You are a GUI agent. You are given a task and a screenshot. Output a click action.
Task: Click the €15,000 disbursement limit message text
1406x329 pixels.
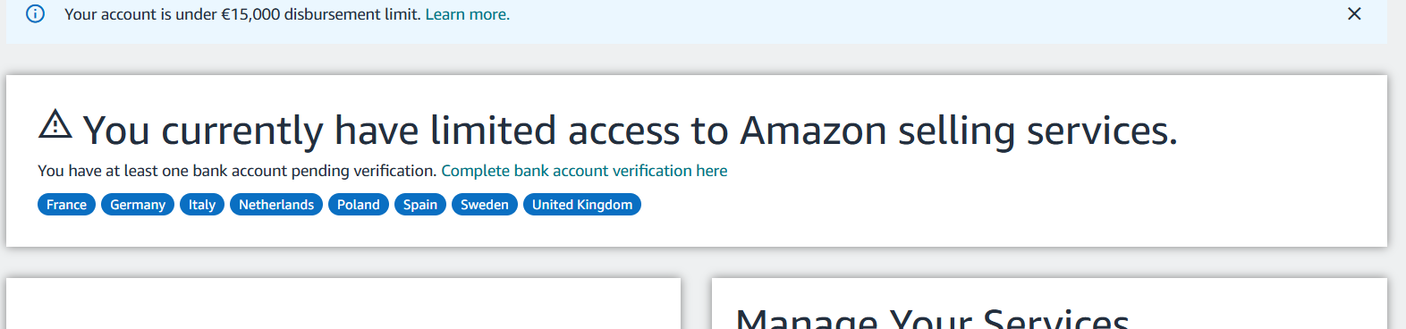tap(242, 14)
